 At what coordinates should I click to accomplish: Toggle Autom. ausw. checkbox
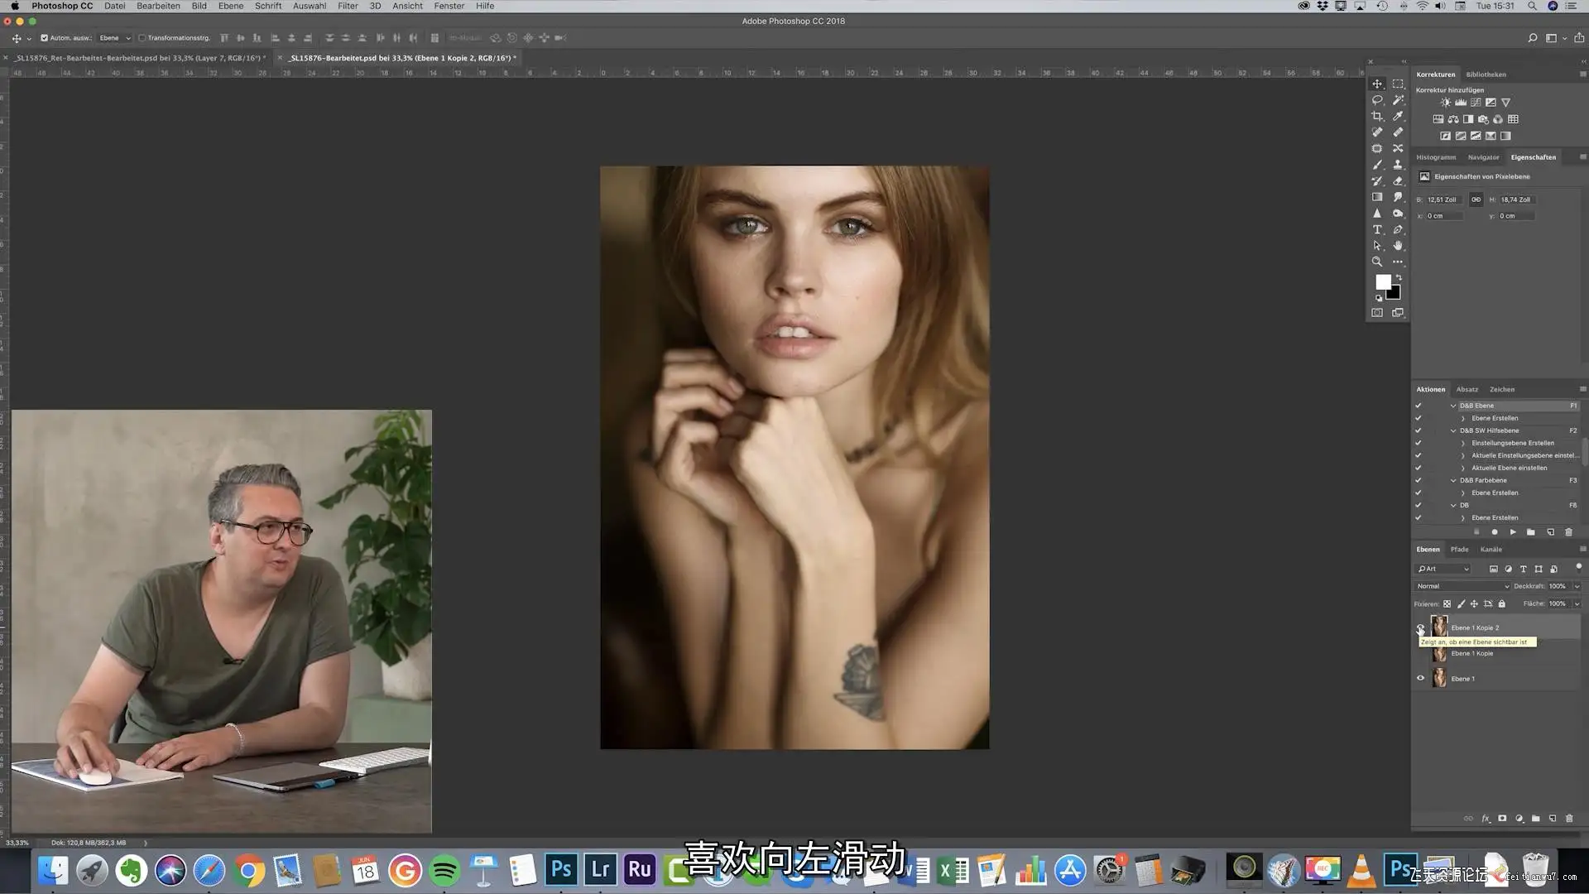tap(45, 38)
